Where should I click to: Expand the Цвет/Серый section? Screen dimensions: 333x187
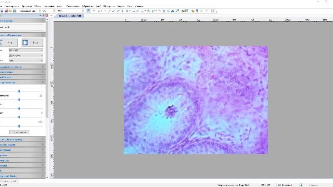(22, 150)
